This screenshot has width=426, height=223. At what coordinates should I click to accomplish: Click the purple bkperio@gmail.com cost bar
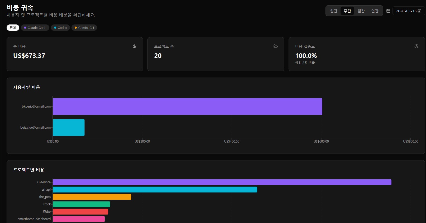click(x=187, y=107)
